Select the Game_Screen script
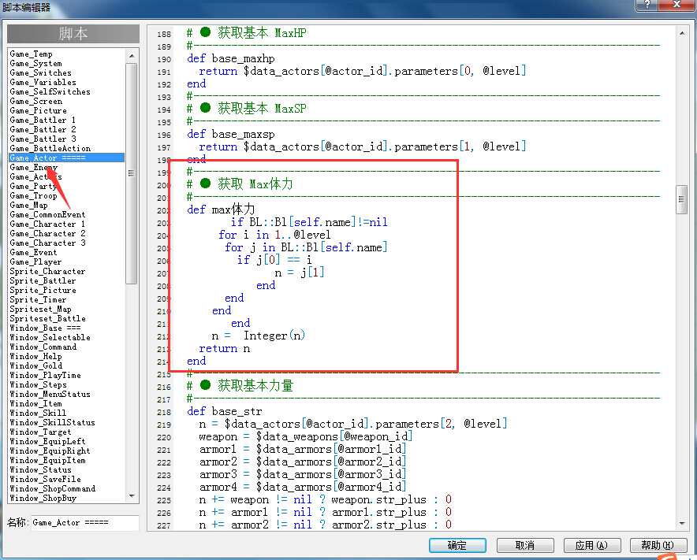Screen dimensions: 697x560 point(36,102)
